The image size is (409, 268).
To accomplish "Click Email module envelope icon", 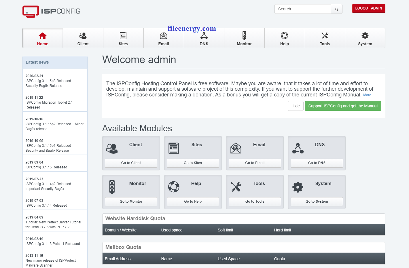I will click(x=236, y=148).
